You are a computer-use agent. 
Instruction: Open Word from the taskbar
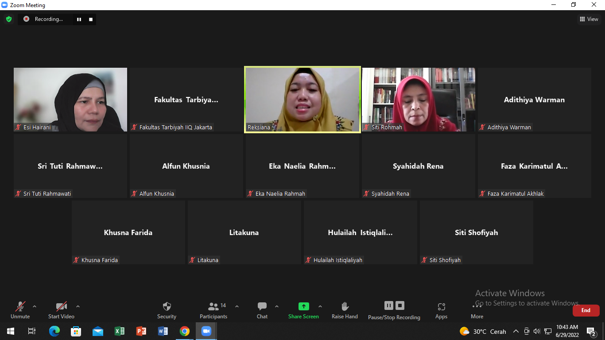tap(163, 331)
